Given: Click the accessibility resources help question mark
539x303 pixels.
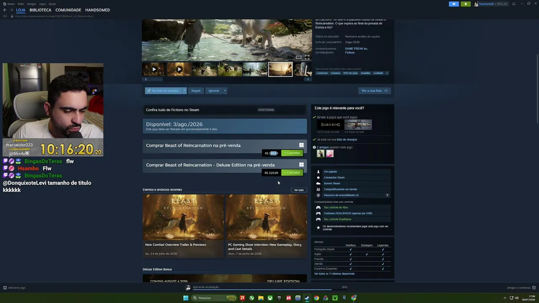Looking at the screenshot, I should (387, 195).
